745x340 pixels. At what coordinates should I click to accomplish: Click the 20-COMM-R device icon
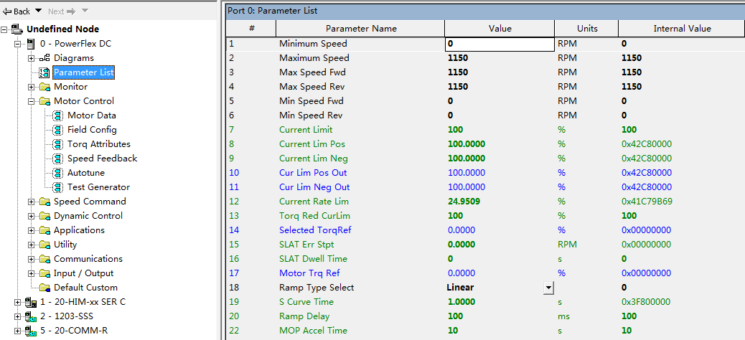31,331
